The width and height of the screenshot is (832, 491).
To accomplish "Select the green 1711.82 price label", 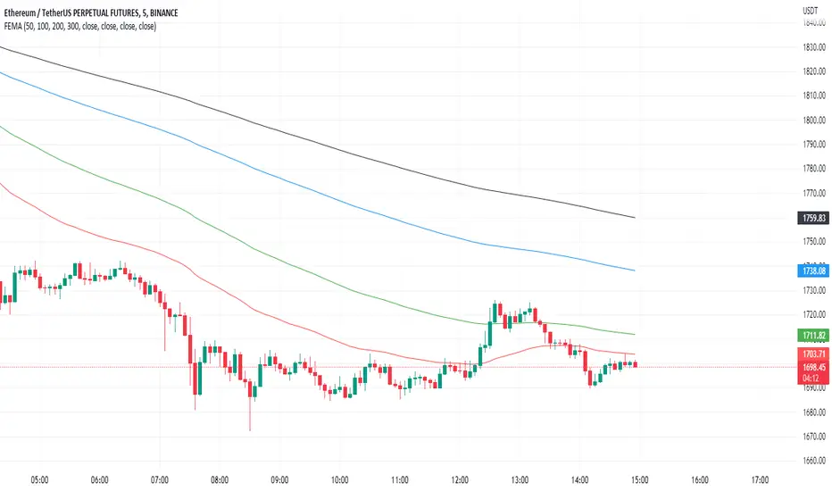I will point(813,336).
